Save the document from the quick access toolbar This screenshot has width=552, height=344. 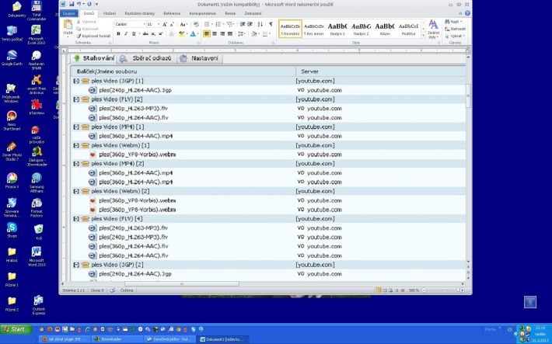[x=72, y=4]
